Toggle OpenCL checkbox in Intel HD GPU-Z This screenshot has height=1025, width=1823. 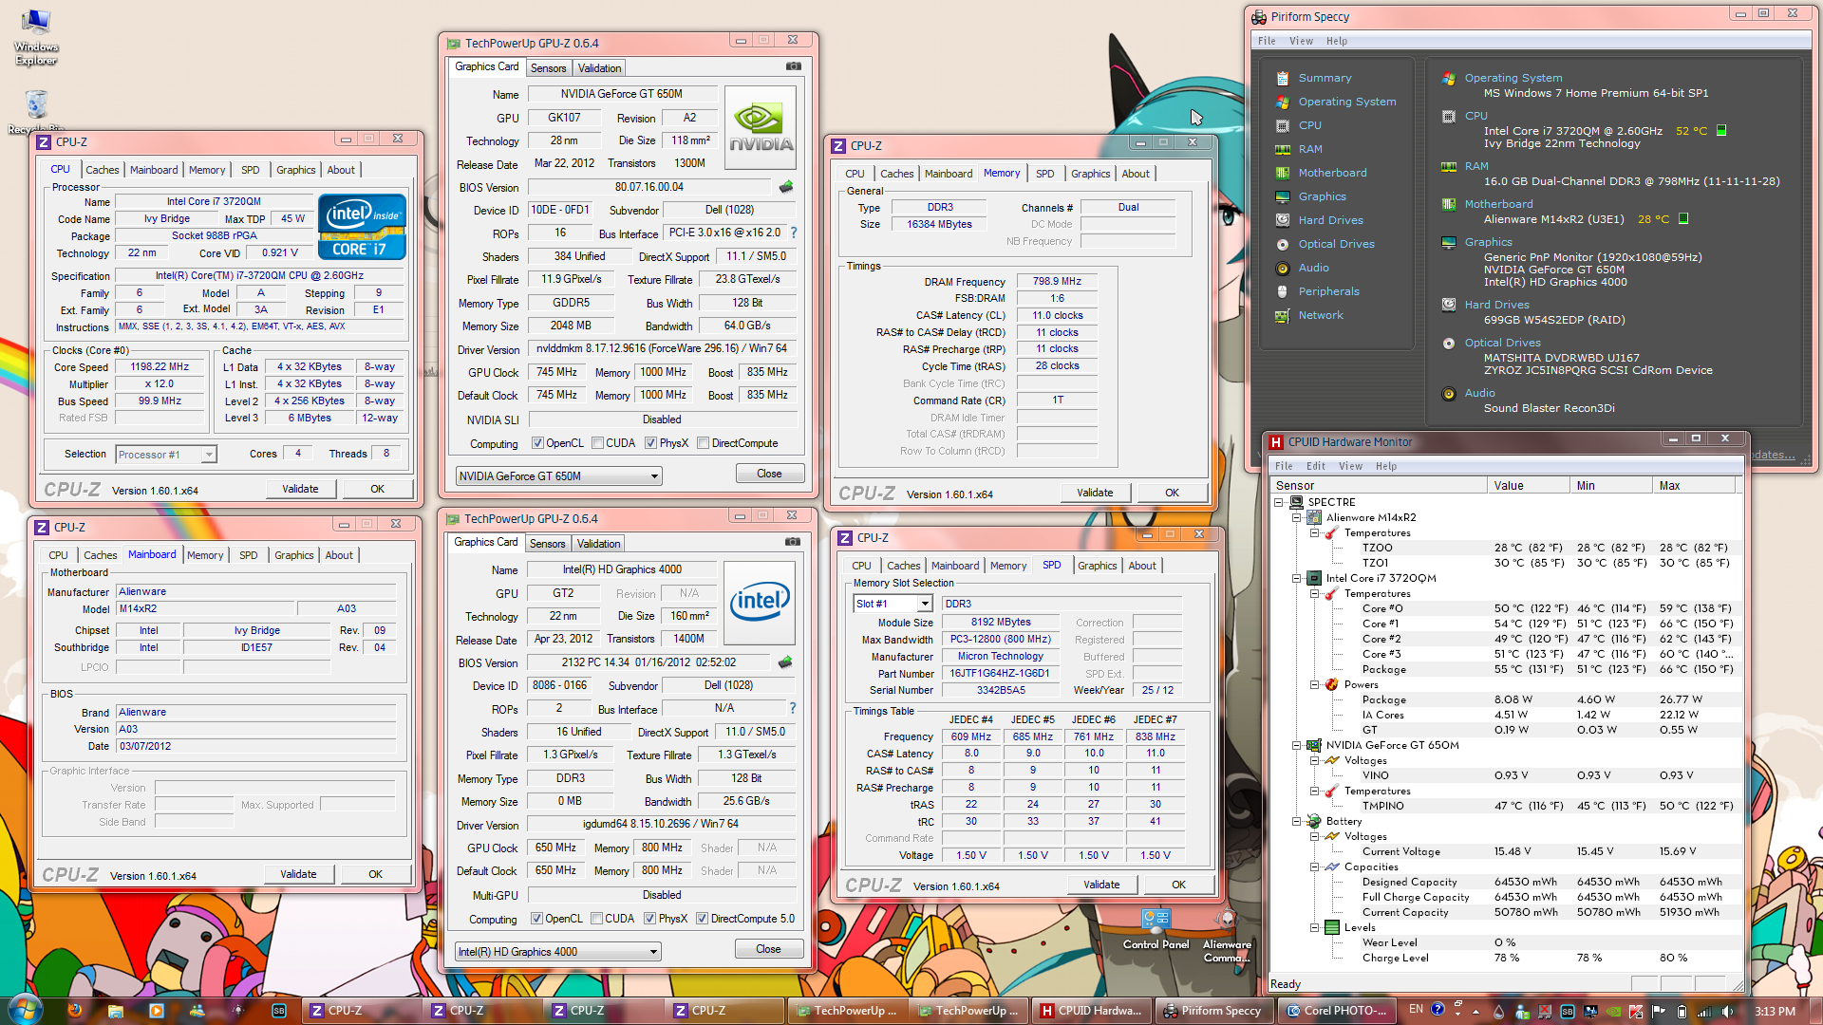click(536, 919)
